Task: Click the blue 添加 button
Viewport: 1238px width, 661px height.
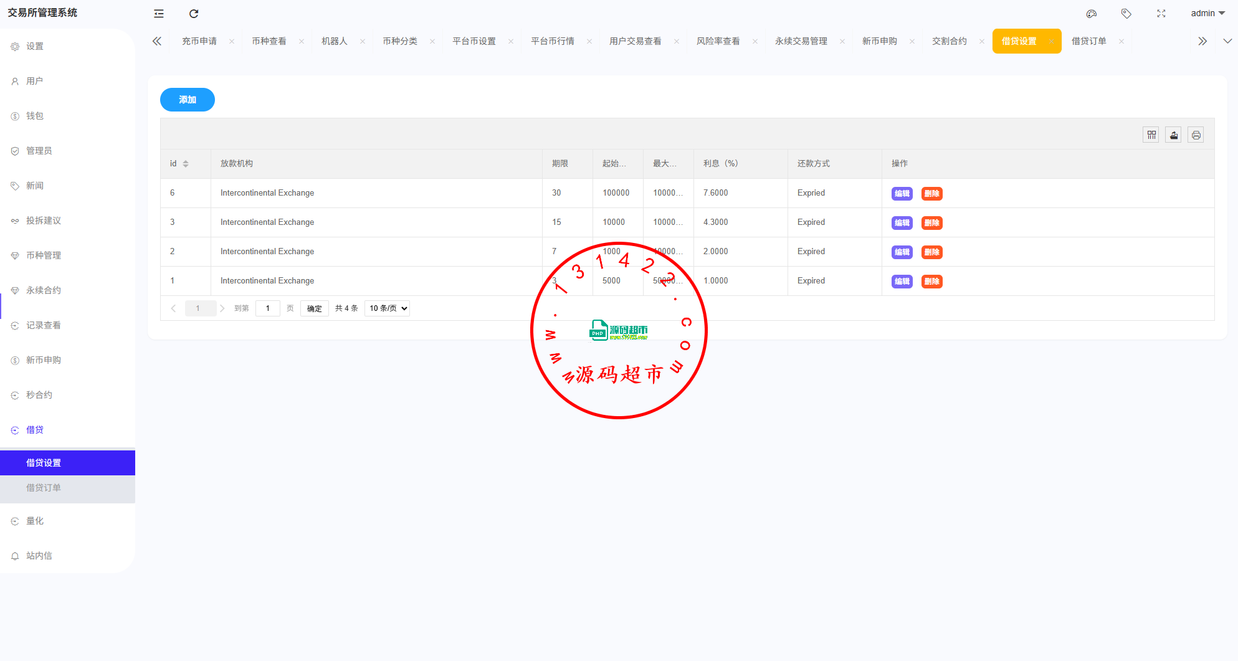Action: 187,100
